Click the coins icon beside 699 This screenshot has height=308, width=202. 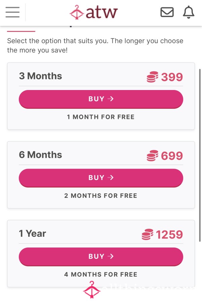pos(153,156)
